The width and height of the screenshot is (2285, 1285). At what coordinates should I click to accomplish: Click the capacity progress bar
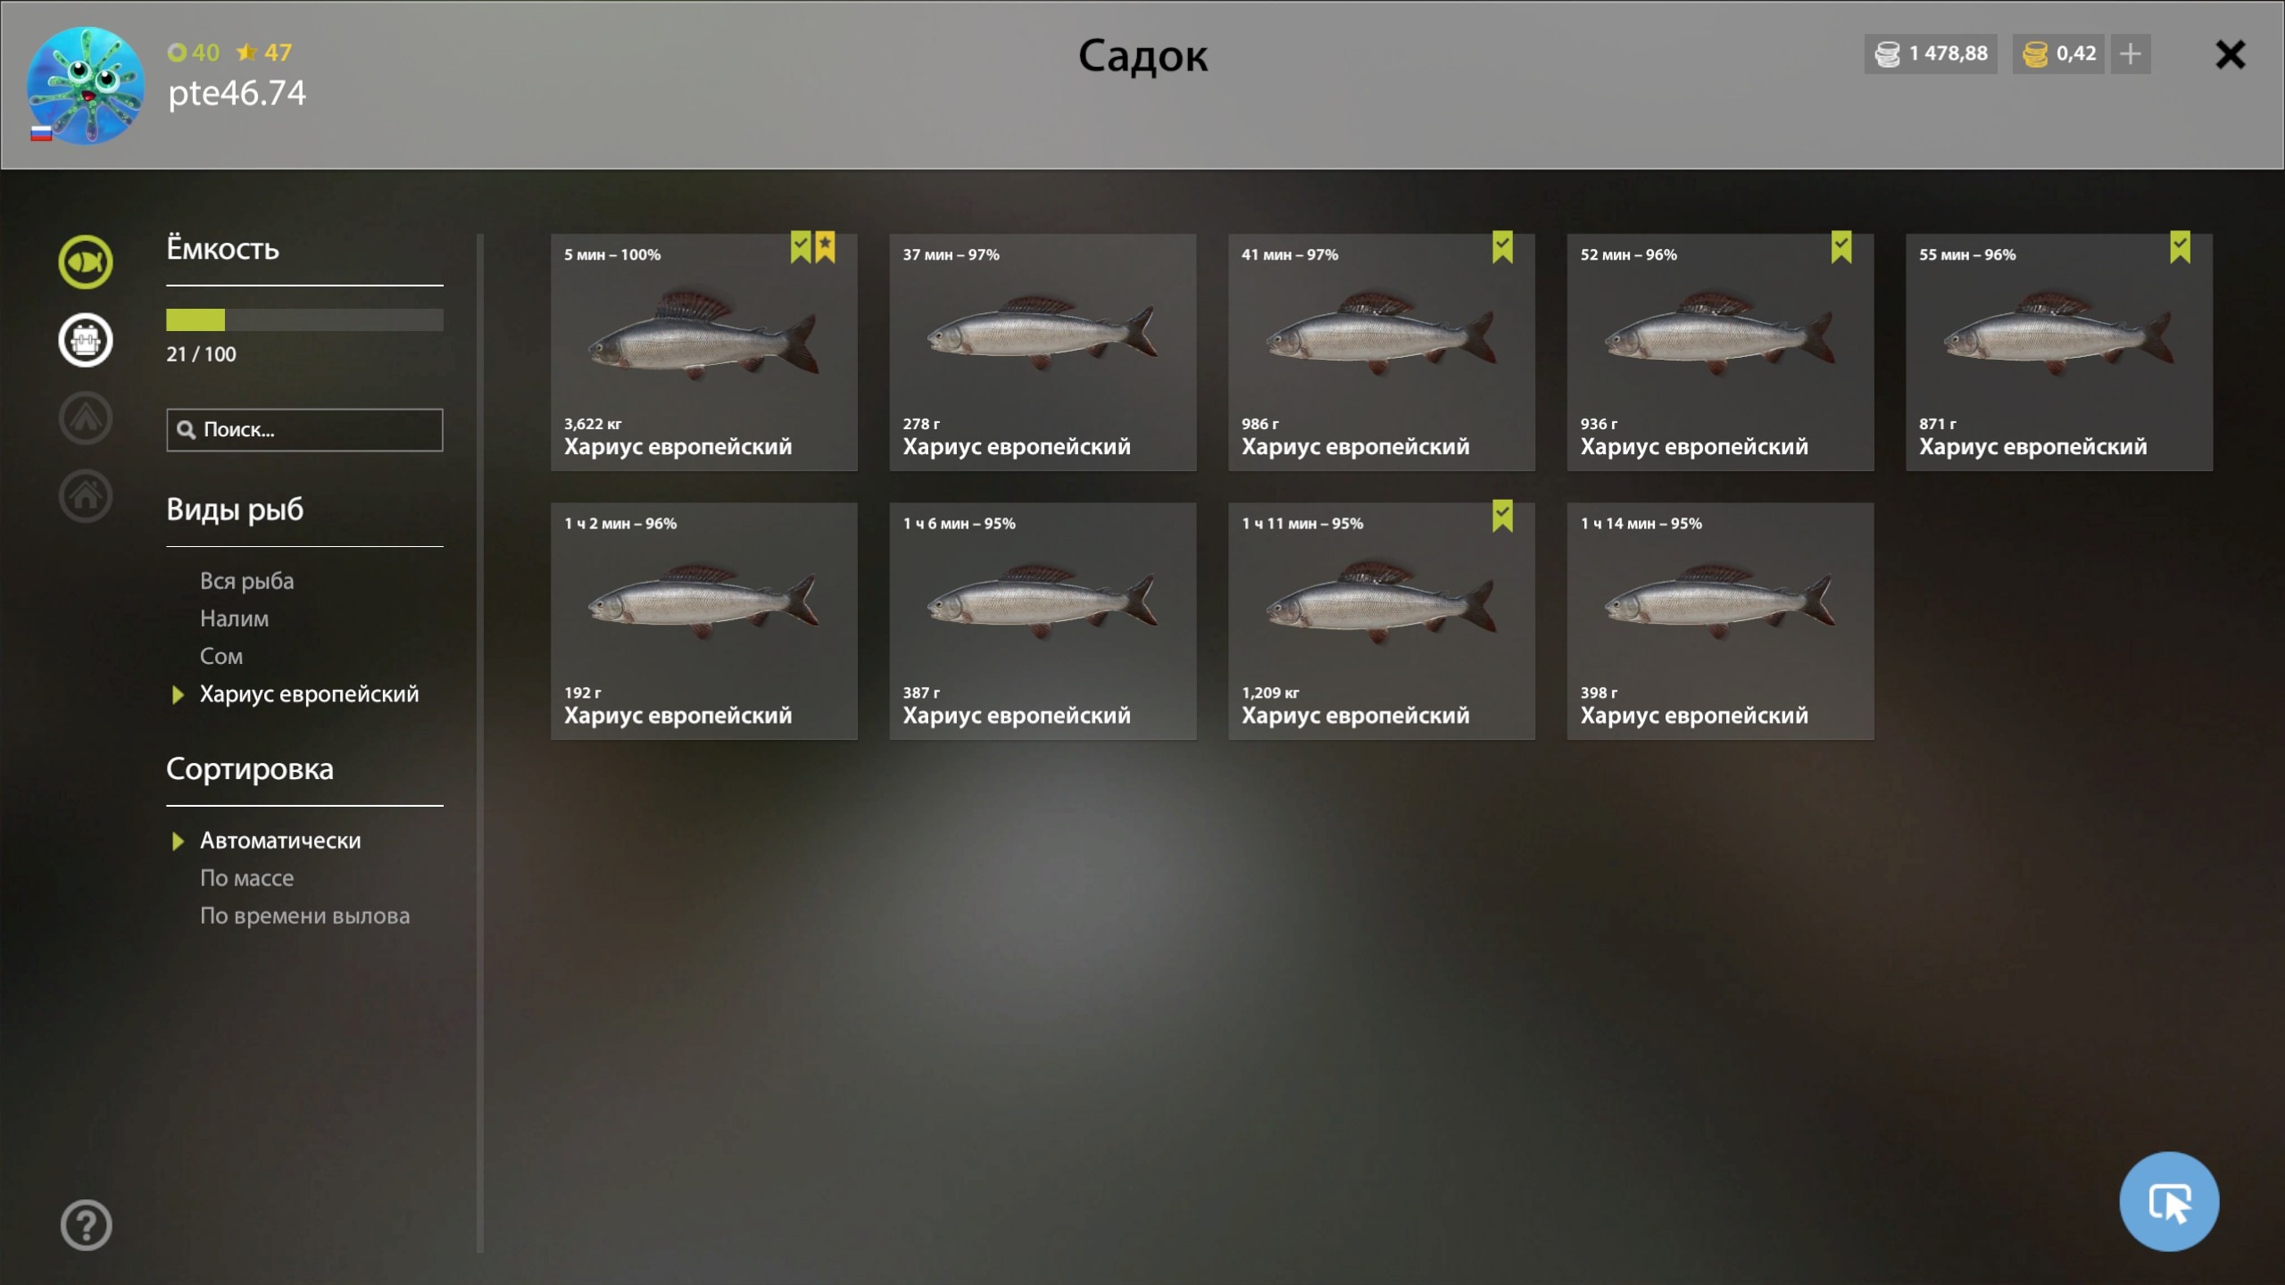point(304,319)
